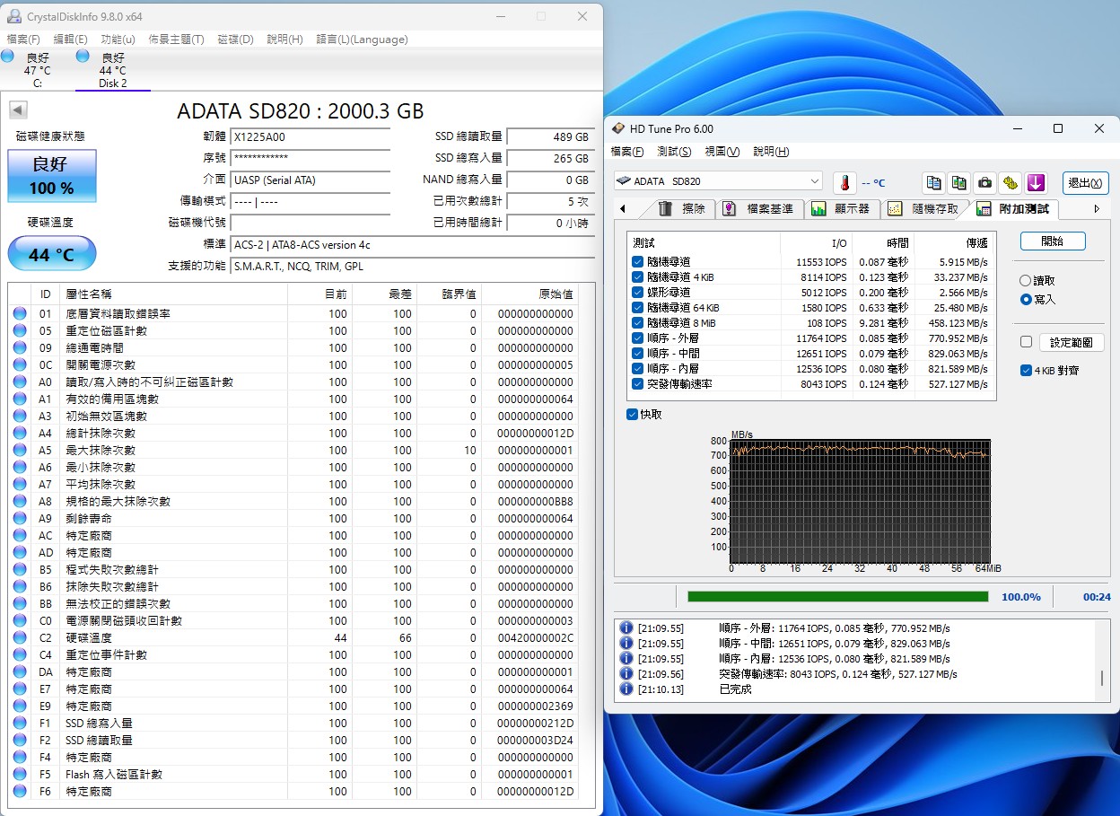Toggle the 4 KiB 對齊 checkbox
Viewport: 1120px width, 816px height.
point(1026,370)
